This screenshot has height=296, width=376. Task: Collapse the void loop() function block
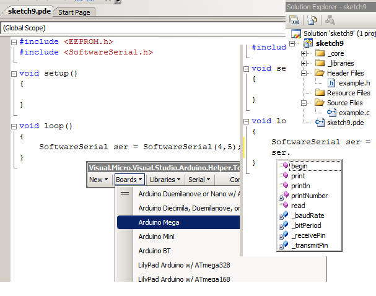14,126
